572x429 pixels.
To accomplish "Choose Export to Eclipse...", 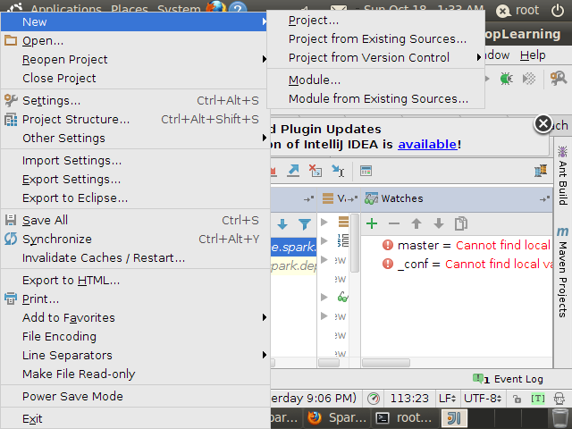I will pos(135,198).
